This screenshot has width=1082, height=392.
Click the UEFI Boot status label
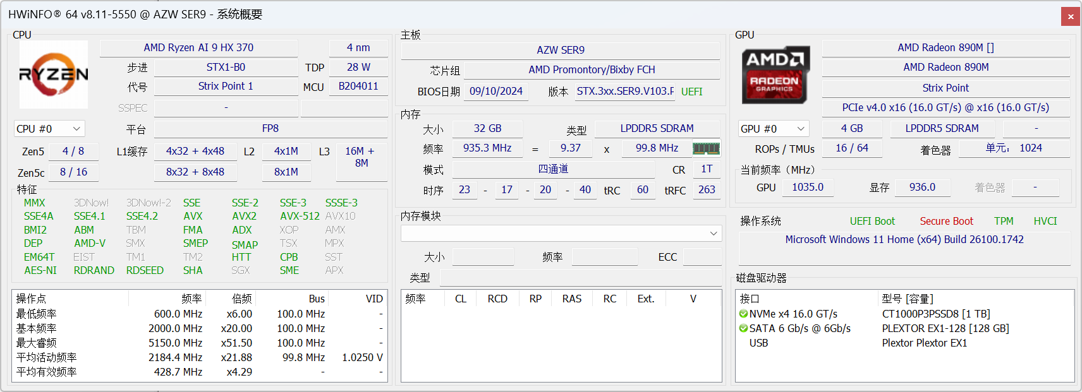point(872,221)
